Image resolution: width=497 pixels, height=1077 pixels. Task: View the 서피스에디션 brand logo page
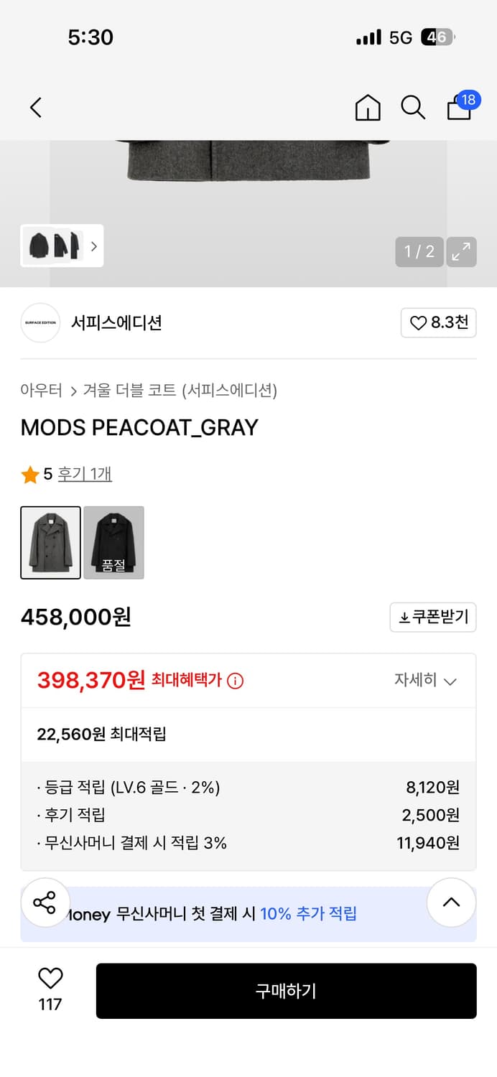[x=40, y=323]
